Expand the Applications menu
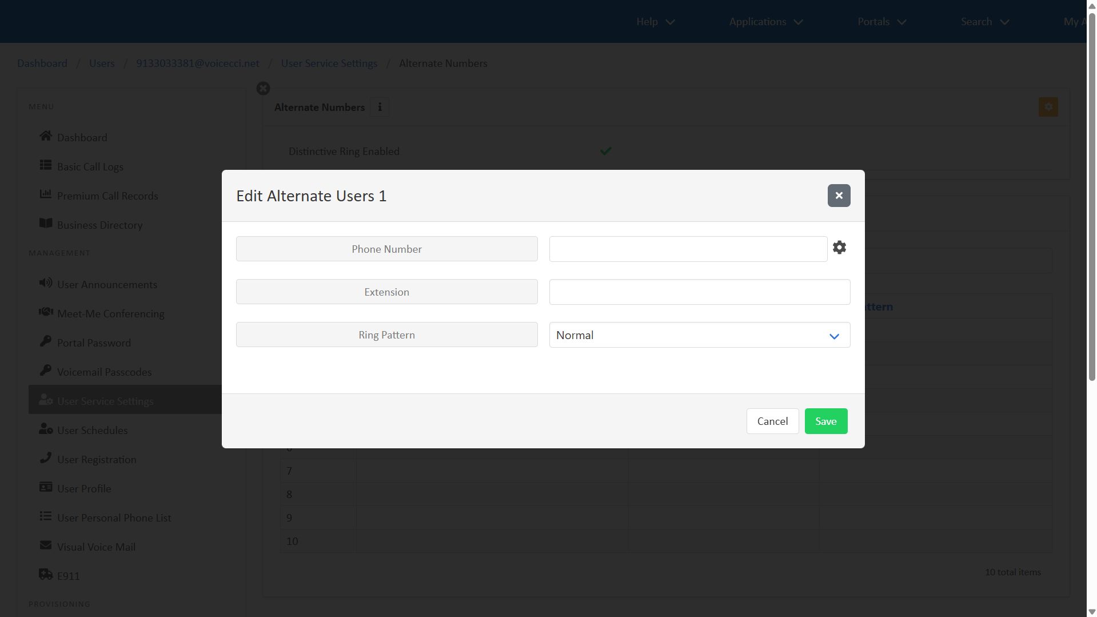 pos(765,22)
